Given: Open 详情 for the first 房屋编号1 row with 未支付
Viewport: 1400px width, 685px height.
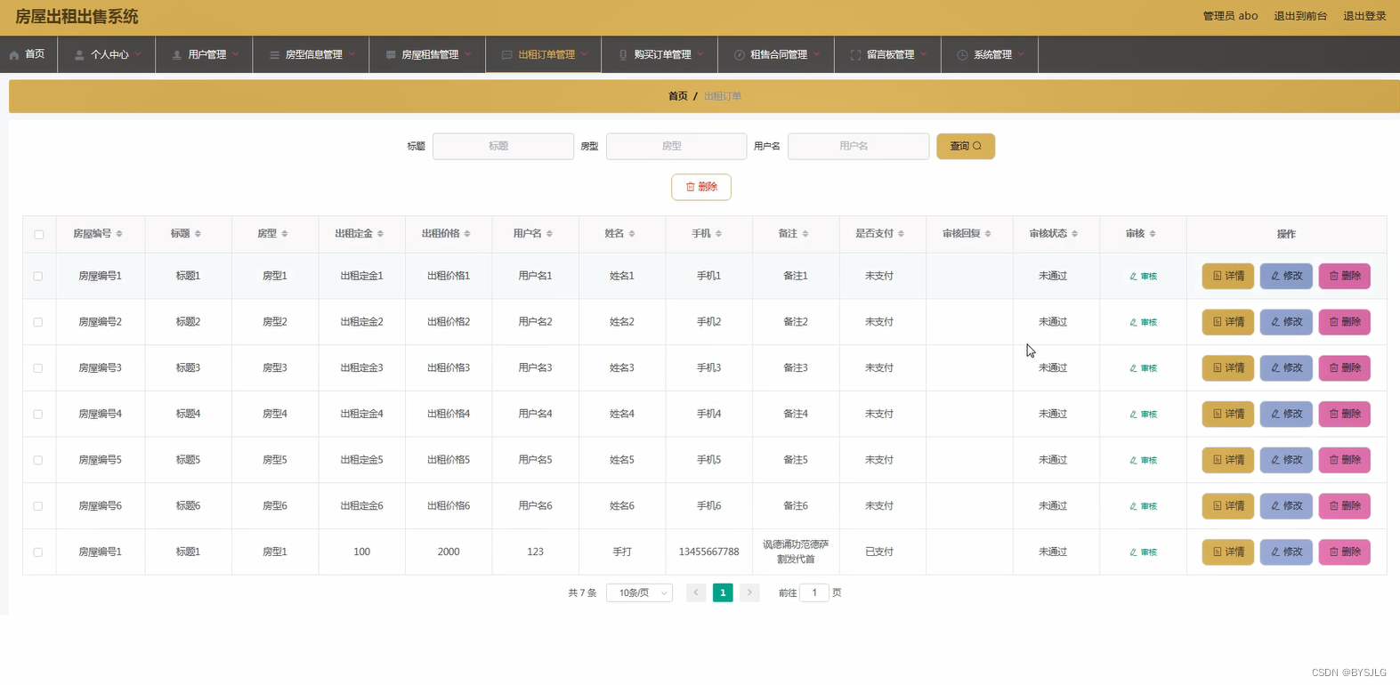Looking at the screenshot, I should [x=1228, y=277].
